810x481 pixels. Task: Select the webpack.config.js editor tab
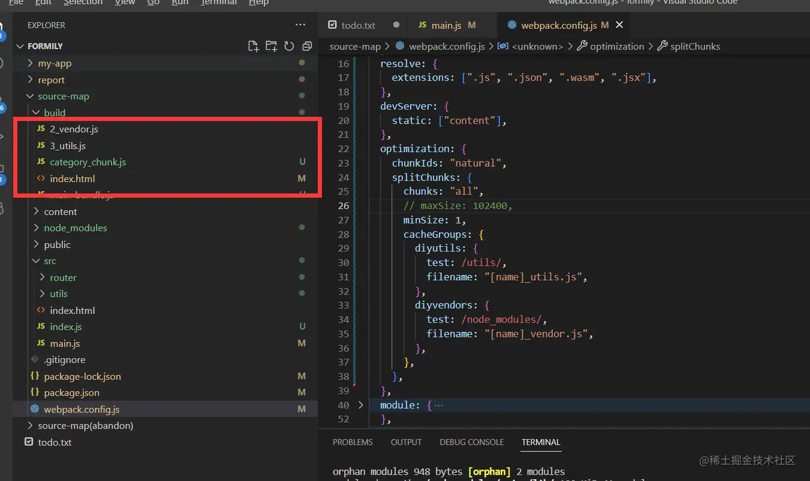(x=558, y=25)
